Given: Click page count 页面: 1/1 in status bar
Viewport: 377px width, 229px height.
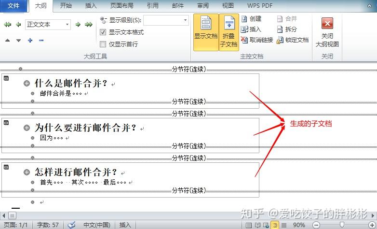Looking at the screenshot, I should (16, 225).
